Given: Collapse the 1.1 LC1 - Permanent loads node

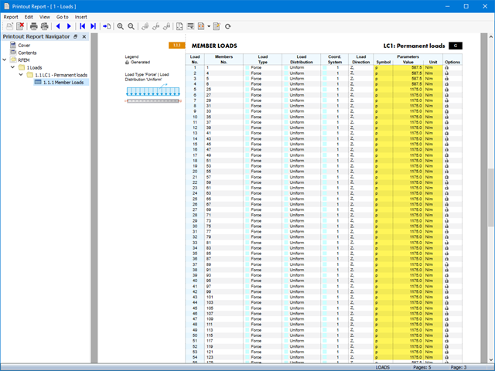Looking at the screenshot, I should pyautogui.click(x=21, y=75).
